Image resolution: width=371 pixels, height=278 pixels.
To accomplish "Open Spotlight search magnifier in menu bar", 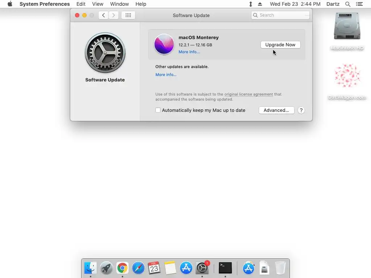I will 347,4.
